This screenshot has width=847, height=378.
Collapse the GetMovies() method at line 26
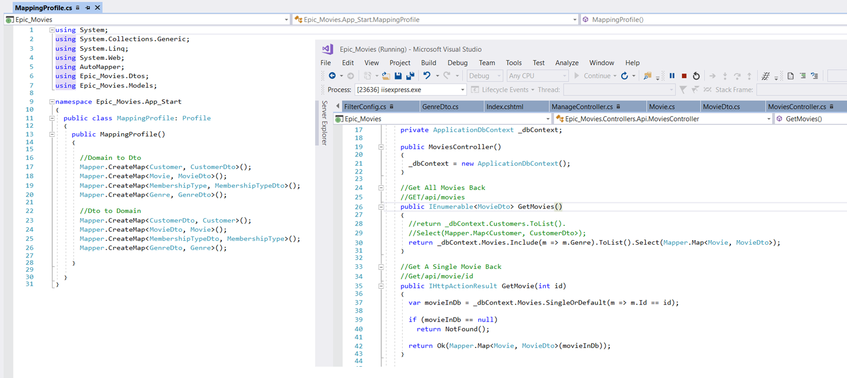click(381, 207)
